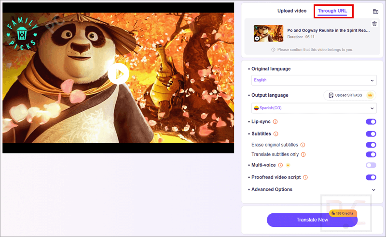
Task: Show info for Multi-voice option
Action: click(x=280, y=165)
